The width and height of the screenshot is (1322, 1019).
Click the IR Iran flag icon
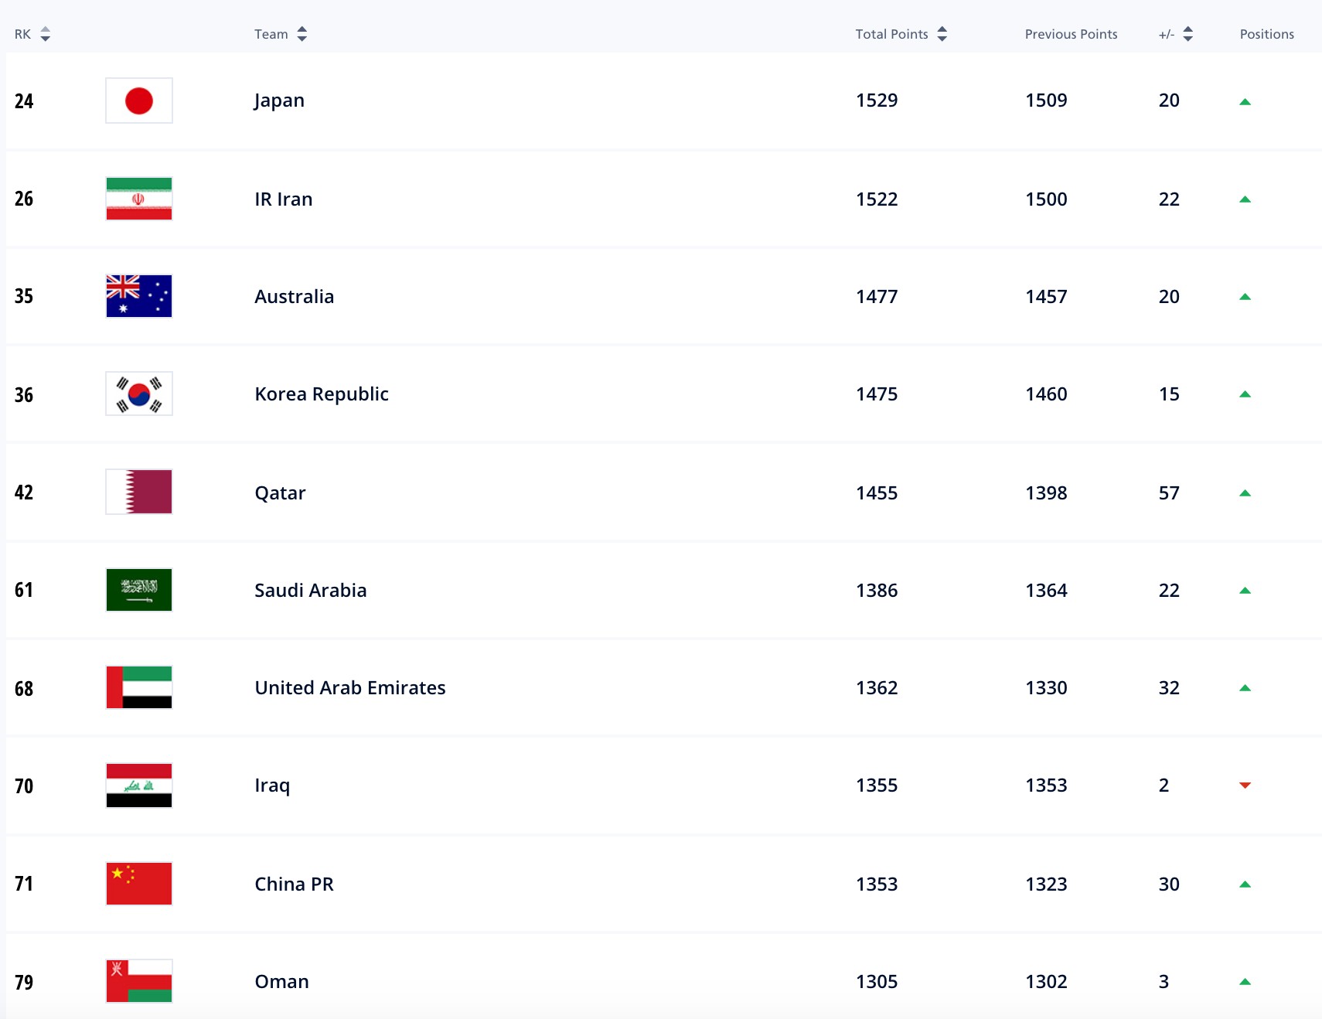[139, 199]
